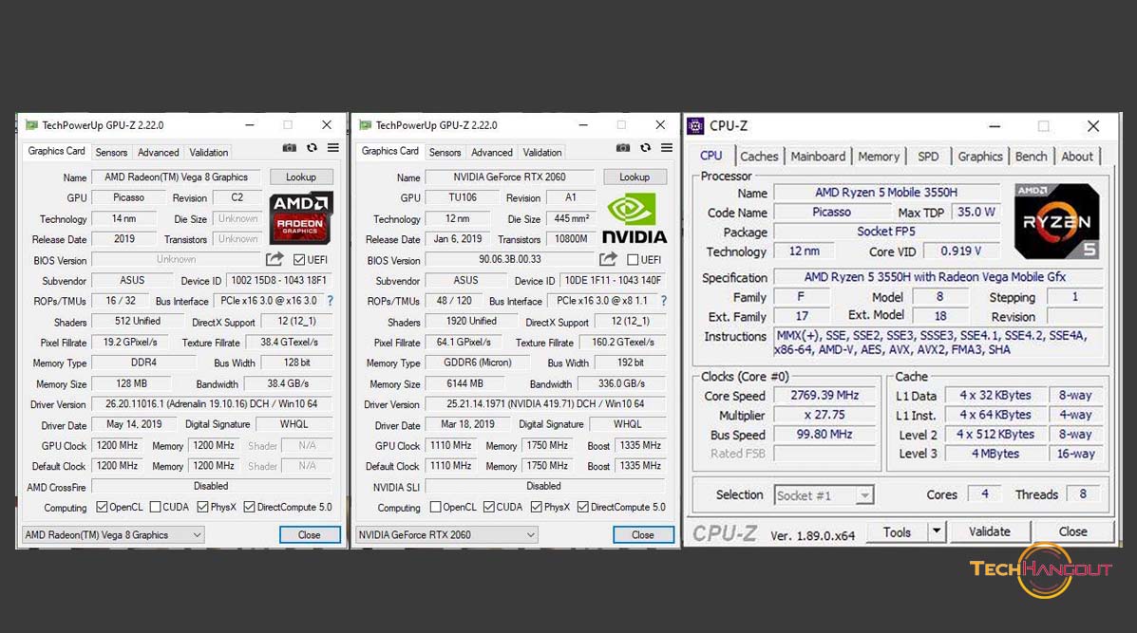Click the Specification text AMD Ryzen 5 3550H
The image size is (1137, 633).
(936, 277)
